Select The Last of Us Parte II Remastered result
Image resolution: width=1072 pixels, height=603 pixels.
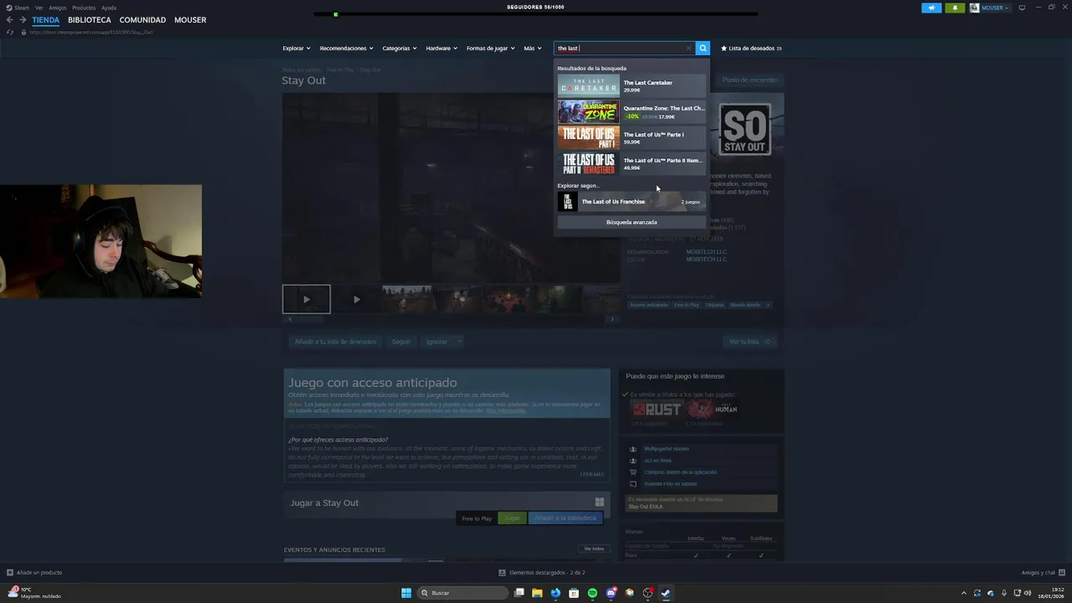click(x=631, y=163)
